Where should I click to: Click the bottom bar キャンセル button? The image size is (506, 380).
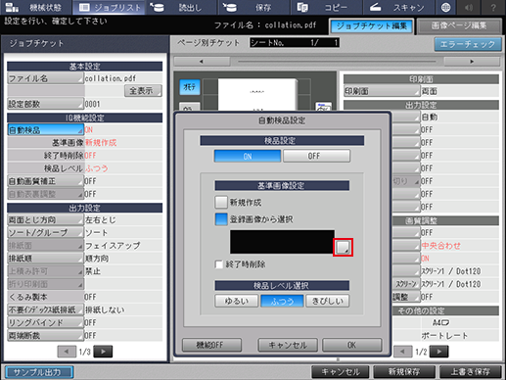pyautogui.click(x=341, y=372)
